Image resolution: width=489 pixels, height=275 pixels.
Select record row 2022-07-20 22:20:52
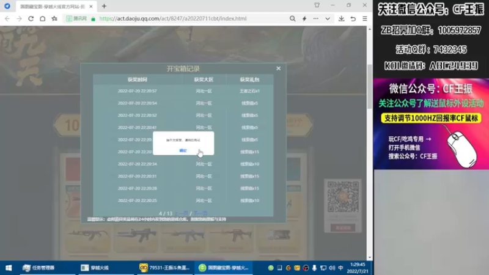[183, 116]
